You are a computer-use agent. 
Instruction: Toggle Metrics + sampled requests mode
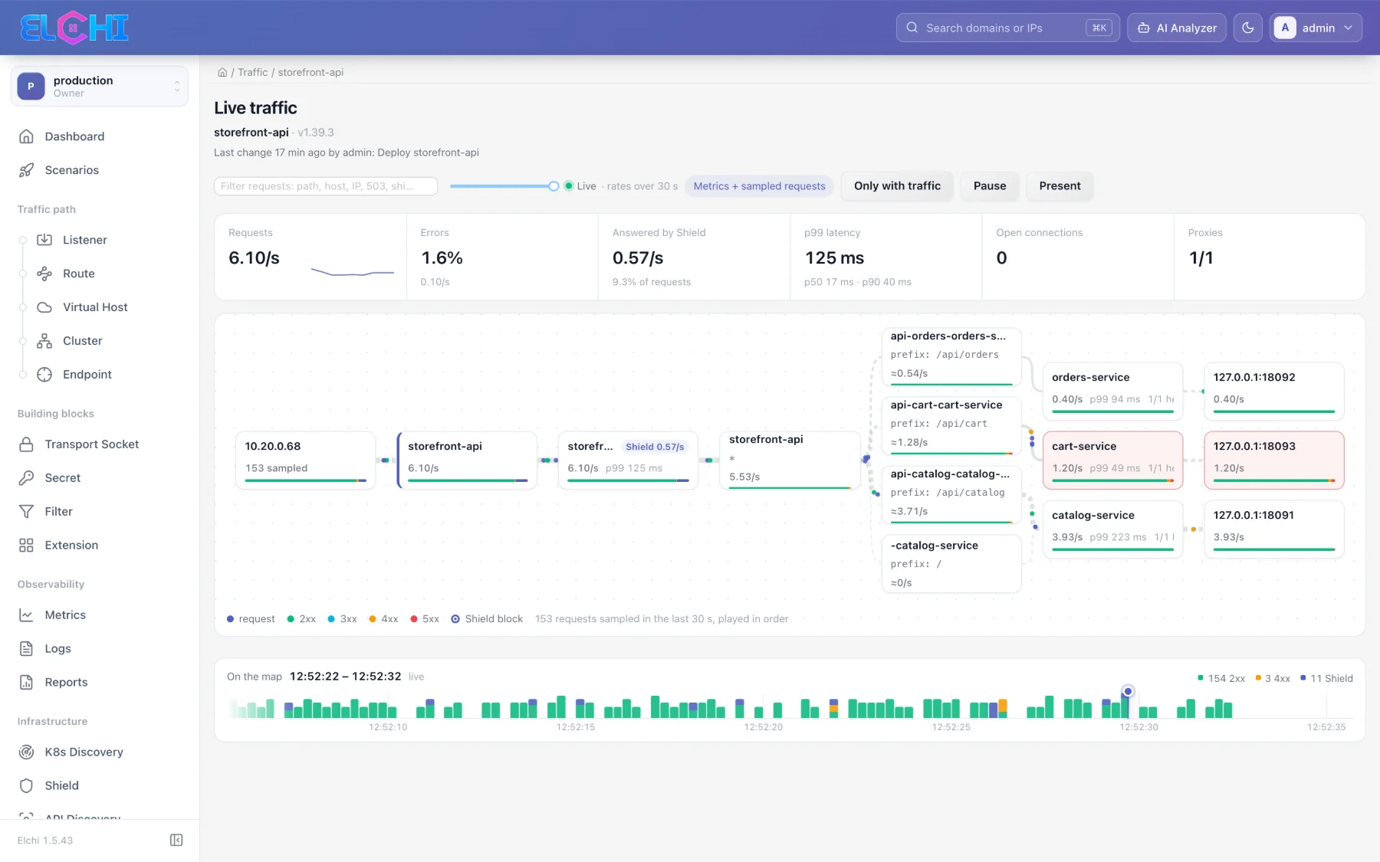[759, 186]
